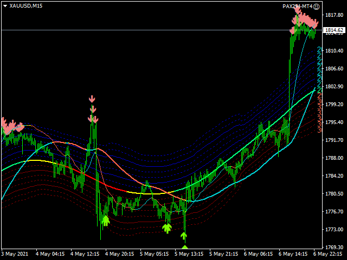347x260 pixels.
Task: Click the topmost pink sell arrow near 4 May 12:15
Action: [92, 99]
